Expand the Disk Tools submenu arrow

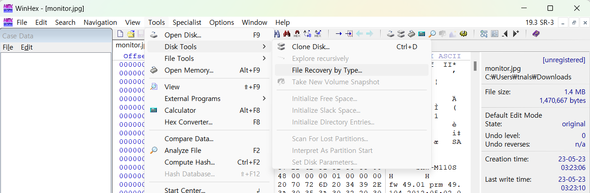coord(264,47)
